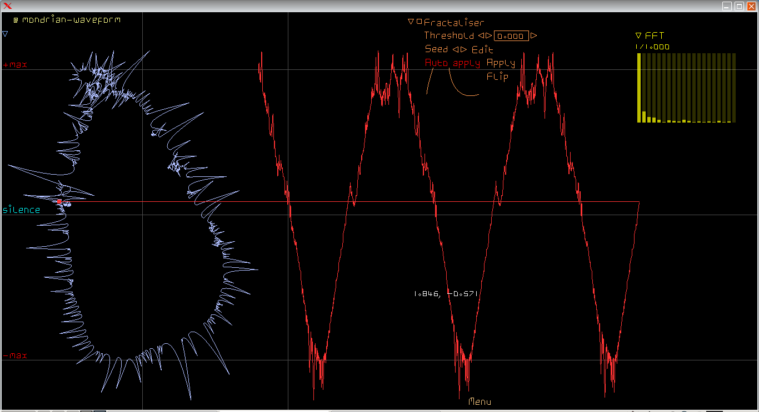Click the @ symbol before mondrian-waveform

(x=16, y=20)
